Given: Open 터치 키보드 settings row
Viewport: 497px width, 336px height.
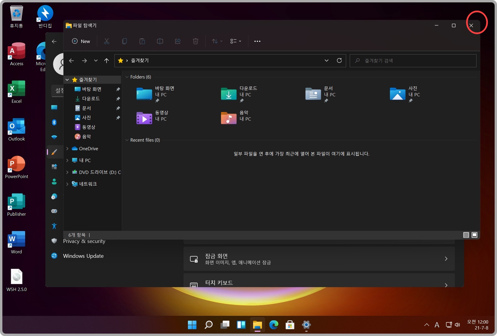Looking at the screenshot, I should (x=319, y=280).
